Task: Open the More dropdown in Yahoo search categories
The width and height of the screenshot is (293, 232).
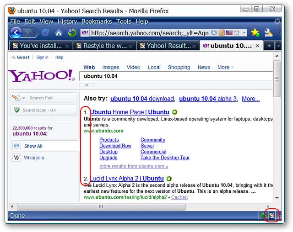Action: coord(225,67)
